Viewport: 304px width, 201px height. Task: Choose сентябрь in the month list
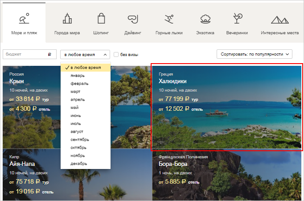pos(86,140)
